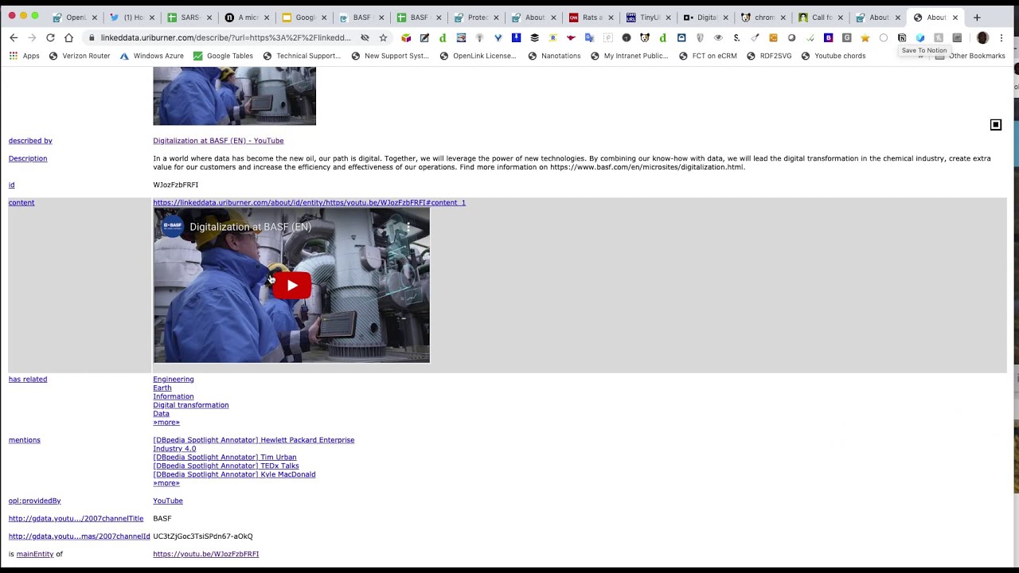Click the Google Translate extension icon

pos(589,37)
